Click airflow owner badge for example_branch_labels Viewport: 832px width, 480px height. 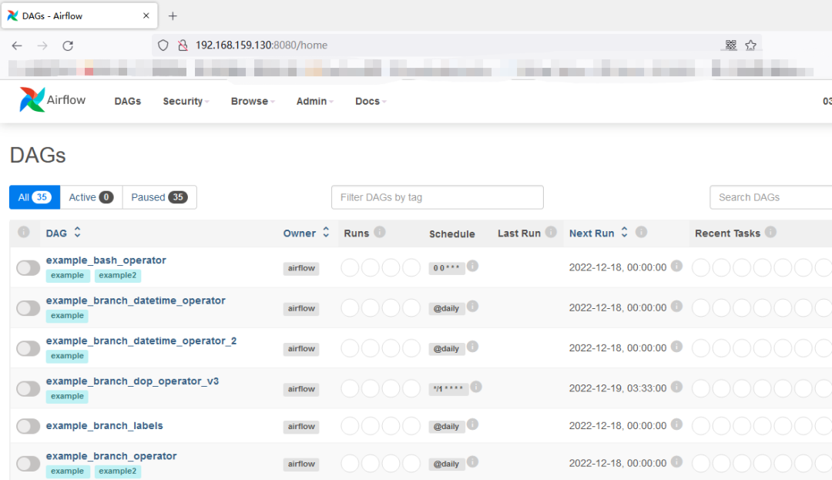click(301, 426)
